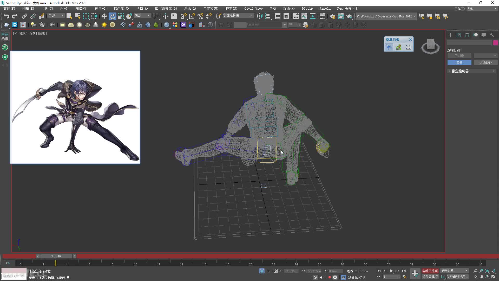
Task: Activate the Select and Scale tool
Action: click(x=121, y=16)
